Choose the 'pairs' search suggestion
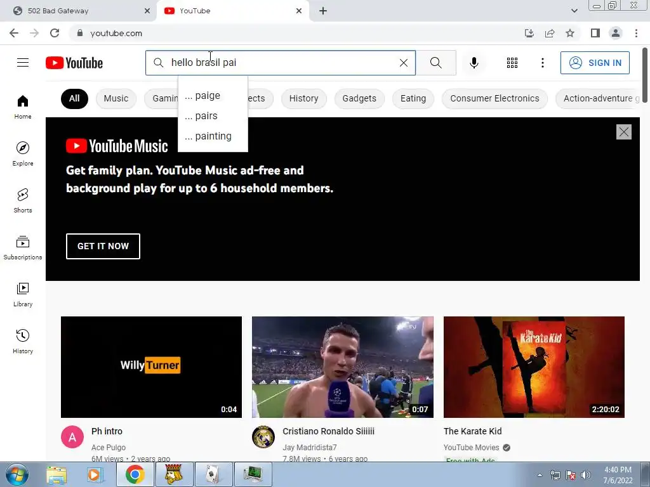This screenshot has width=650, height=487. [x=213, y=116]
